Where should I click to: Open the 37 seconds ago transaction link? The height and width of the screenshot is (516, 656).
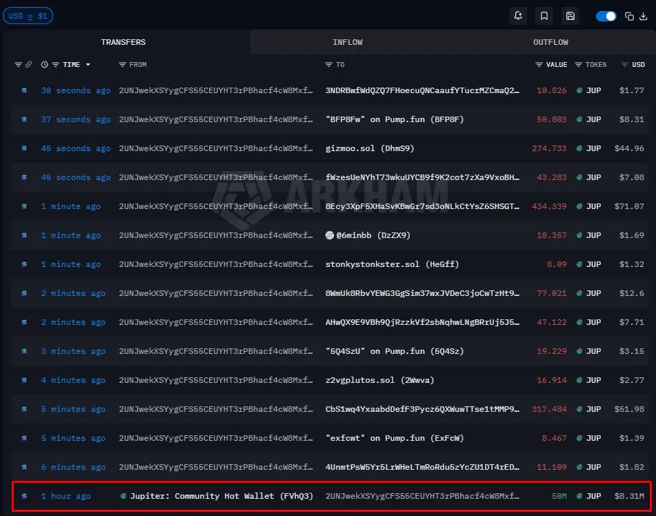click(x=76, y=119)
